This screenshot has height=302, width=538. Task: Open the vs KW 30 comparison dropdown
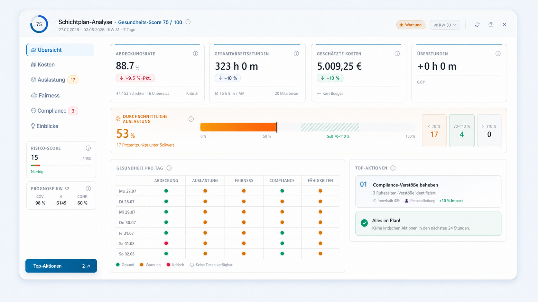coord(445,25)
